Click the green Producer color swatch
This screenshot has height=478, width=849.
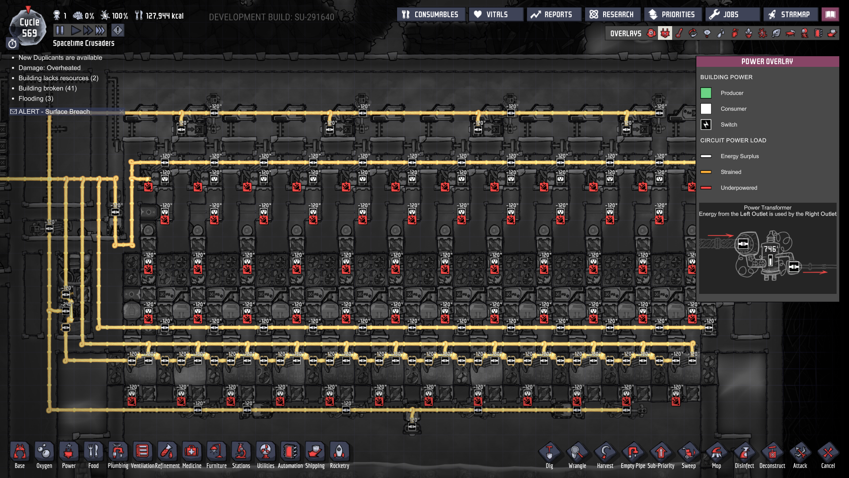(x=706, y=93)
